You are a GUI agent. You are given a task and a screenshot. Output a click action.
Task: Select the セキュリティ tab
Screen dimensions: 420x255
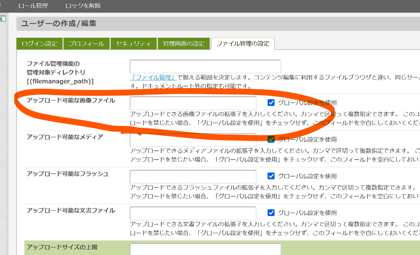point(134,44)
